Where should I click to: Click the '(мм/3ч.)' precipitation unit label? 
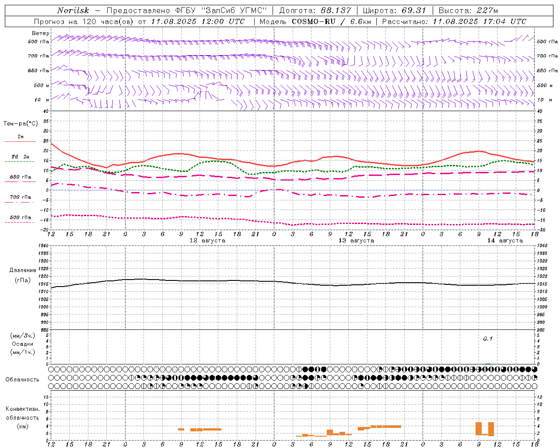(x=23, y=336)
